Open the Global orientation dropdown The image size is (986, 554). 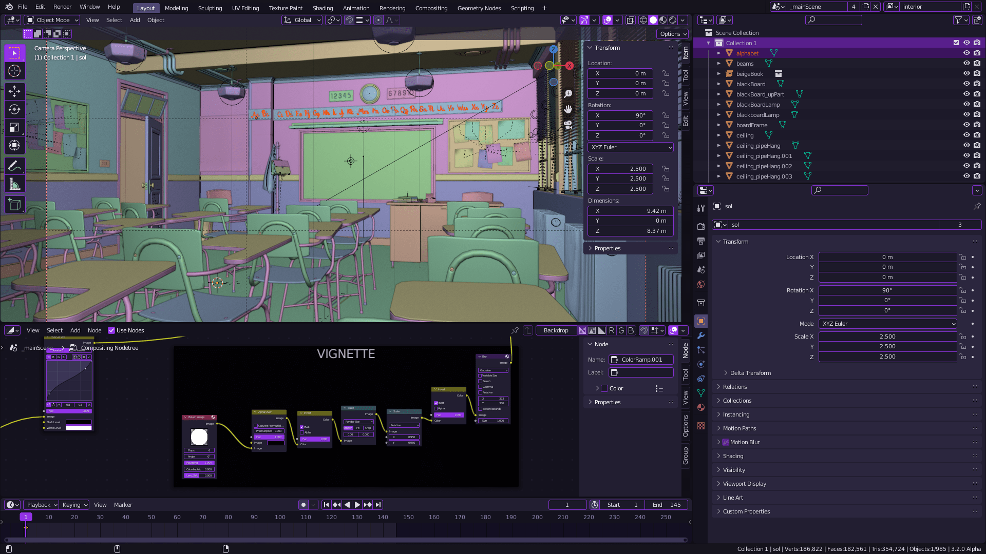[302, 20]
